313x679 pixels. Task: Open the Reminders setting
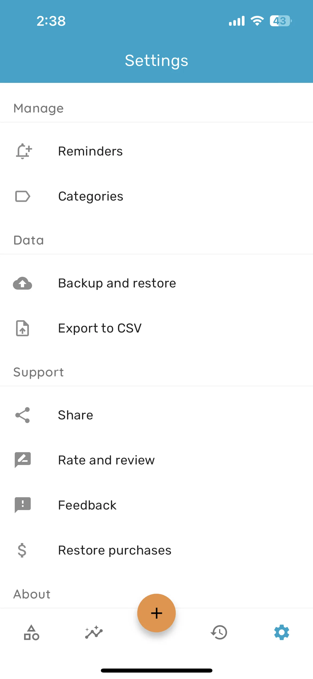(x=156, y=151)
